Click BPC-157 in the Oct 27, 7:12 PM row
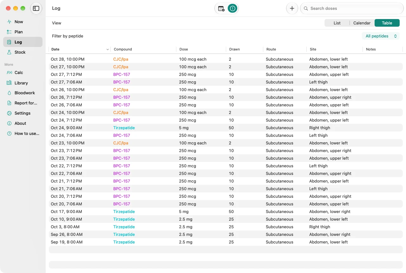This screenshot has width=406, height=273. tap(121, 74)
